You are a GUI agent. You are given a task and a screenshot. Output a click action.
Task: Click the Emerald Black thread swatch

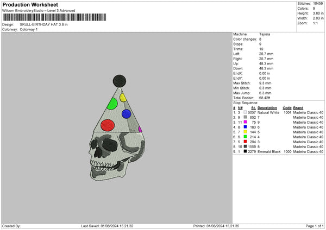(245, 151)
